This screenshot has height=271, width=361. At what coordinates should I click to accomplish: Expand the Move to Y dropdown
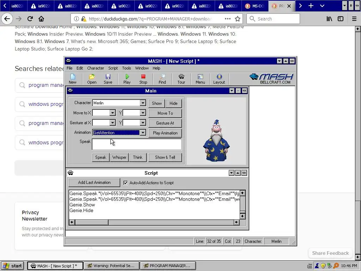point(143,113)
